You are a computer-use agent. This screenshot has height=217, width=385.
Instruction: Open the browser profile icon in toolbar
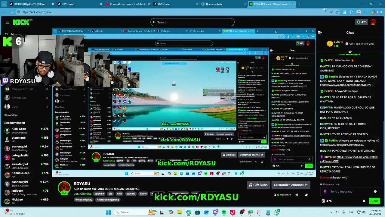359,12
